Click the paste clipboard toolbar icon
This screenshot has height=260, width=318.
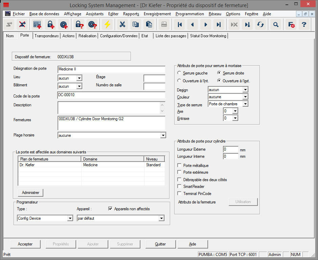(x=149, y=24)
